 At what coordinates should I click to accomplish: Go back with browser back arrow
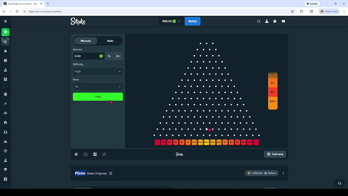tap(4, 11)
